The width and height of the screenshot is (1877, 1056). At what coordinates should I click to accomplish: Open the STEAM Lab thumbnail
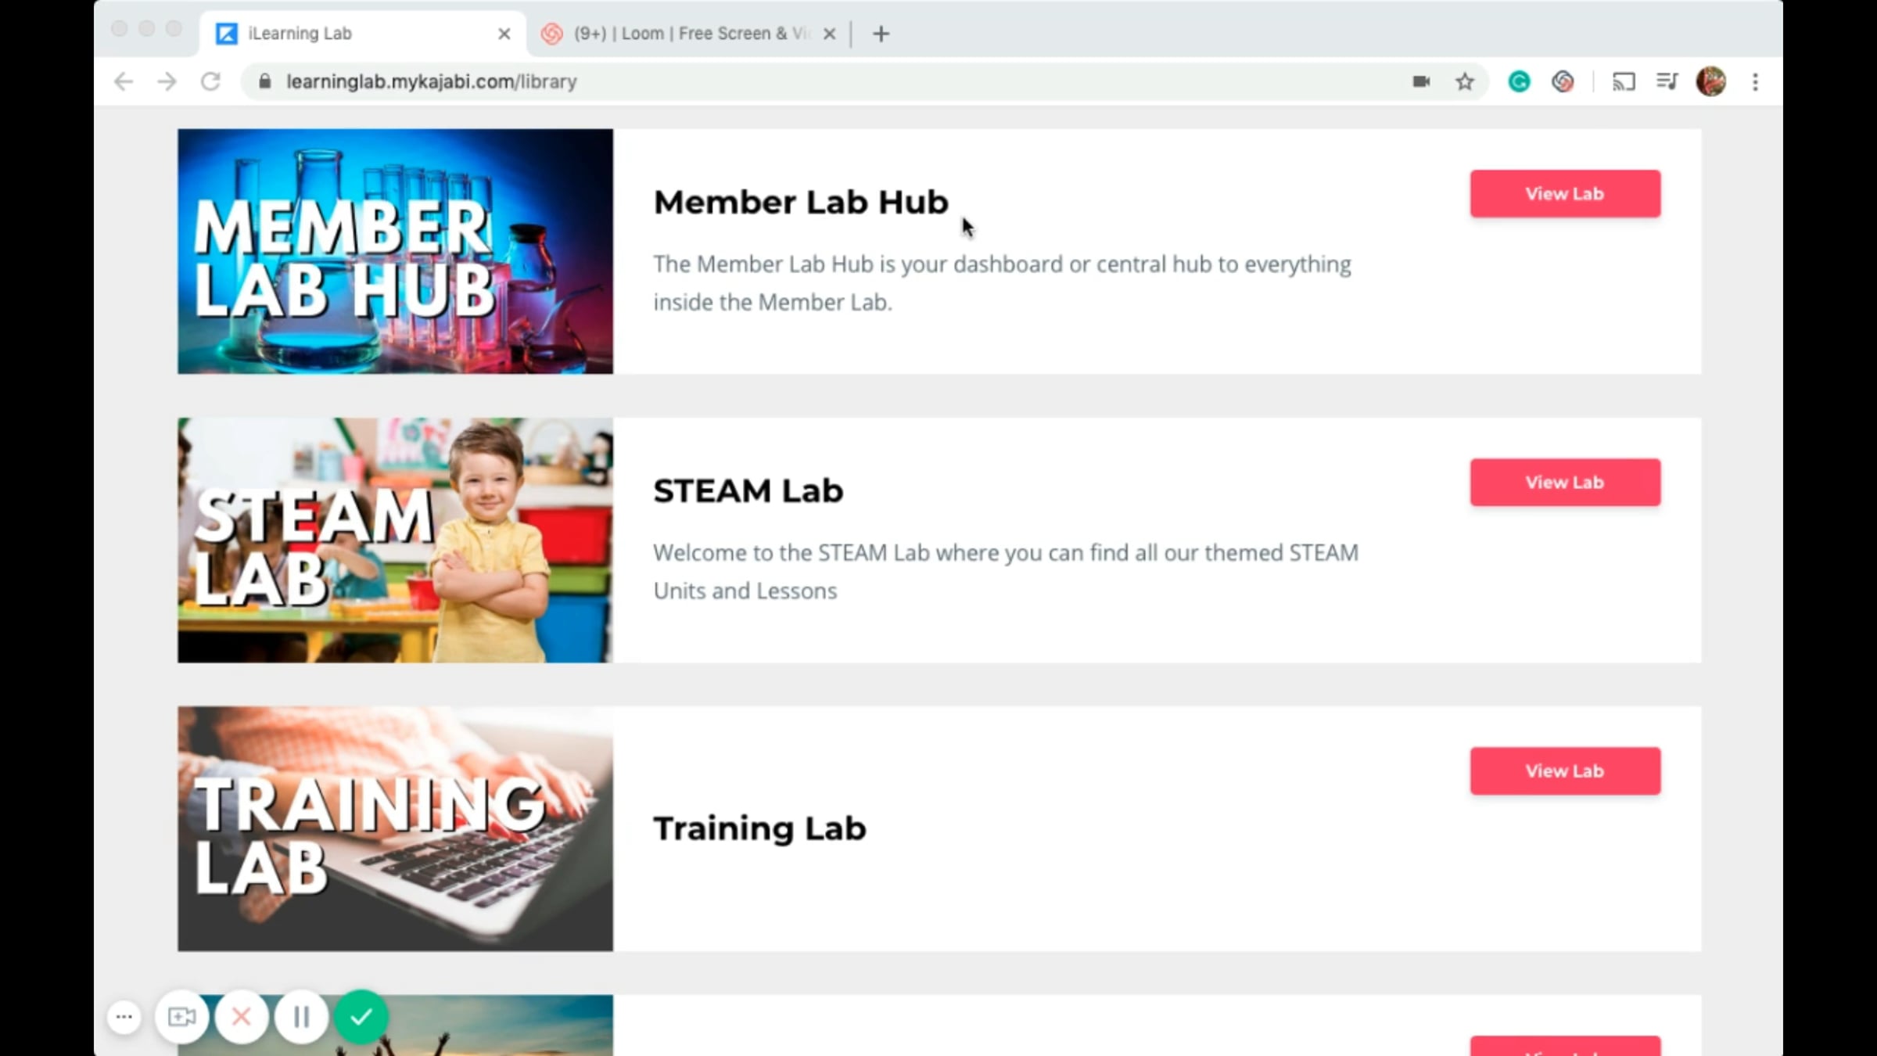pos(395,540)
